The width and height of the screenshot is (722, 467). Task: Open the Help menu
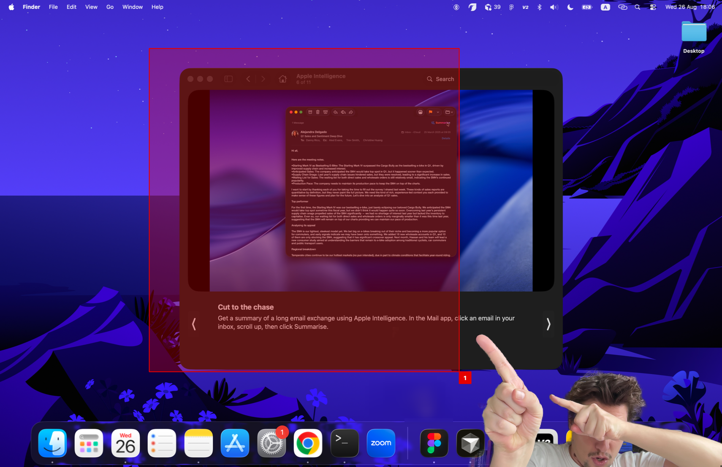pyautogui.click(x=157, y=7)
